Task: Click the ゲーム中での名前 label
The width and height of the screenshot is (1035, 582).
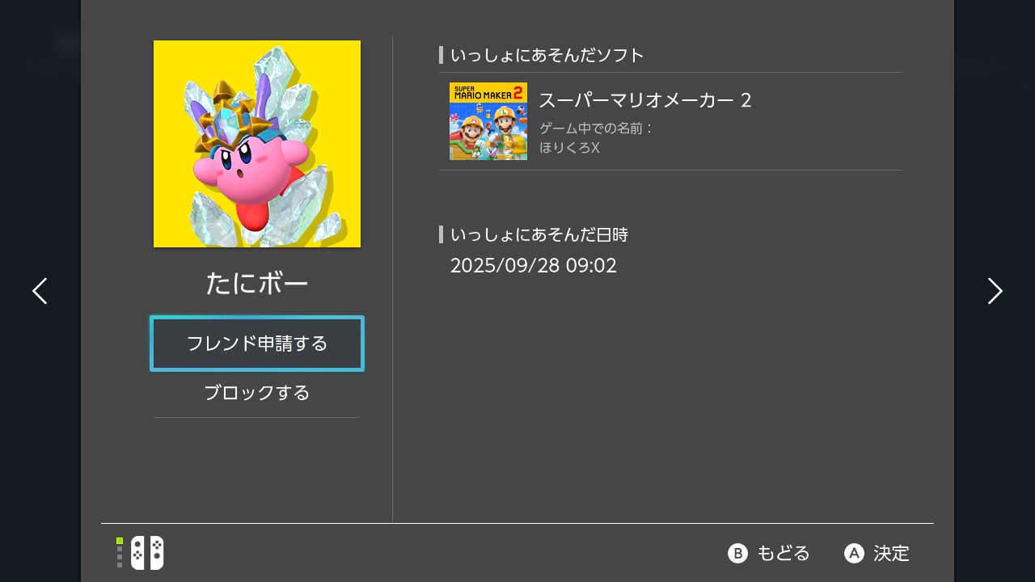Action: point(596,129)
